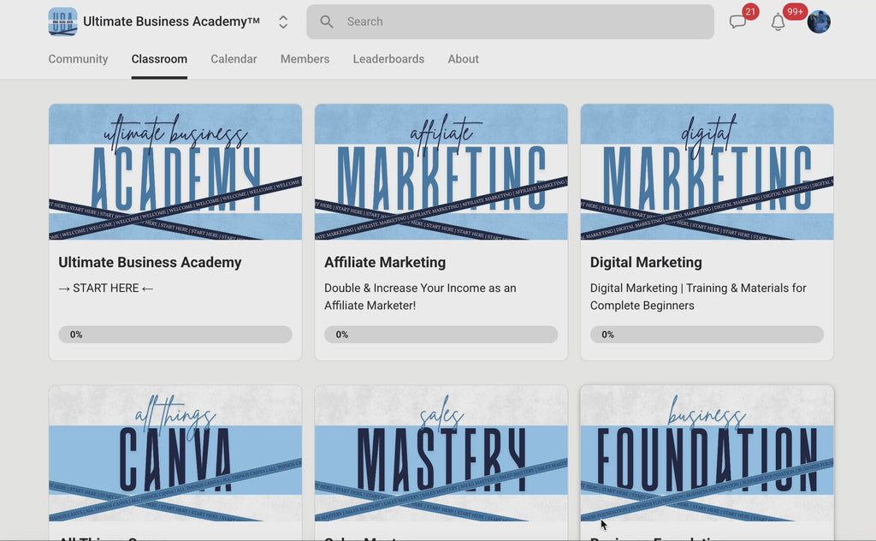Click the Digital Marketing course title

coord(646,263)
